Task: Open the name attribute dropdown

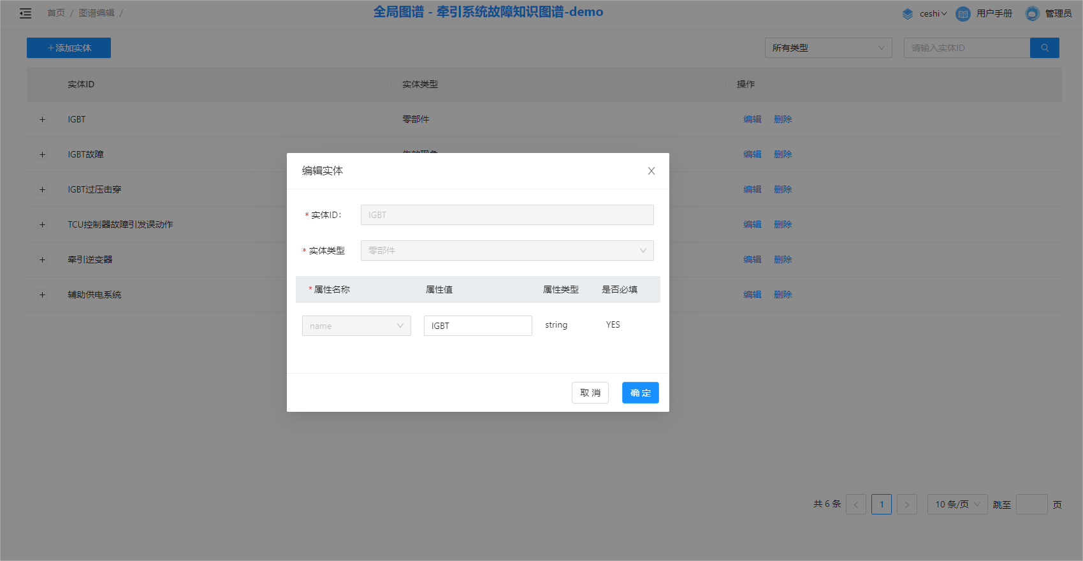Action: coord(356,326)
